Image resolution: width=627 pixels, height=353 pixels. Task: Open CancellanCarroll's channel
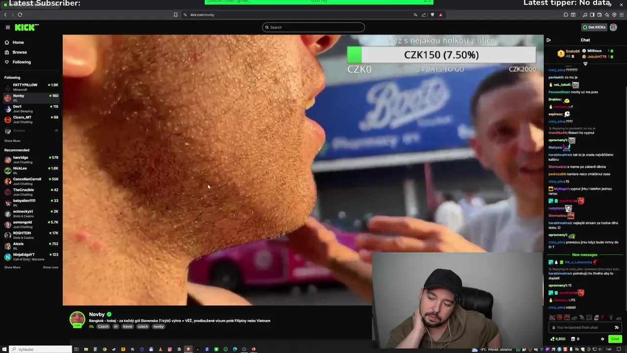click(31, 181)
